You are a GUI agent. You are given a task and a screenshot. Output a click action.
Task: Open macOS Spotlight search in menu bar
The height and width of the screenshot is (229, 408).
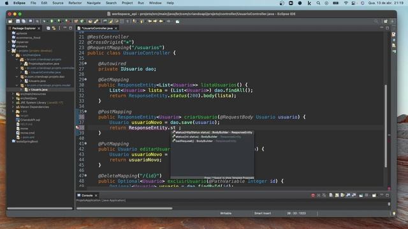(318, 3)
